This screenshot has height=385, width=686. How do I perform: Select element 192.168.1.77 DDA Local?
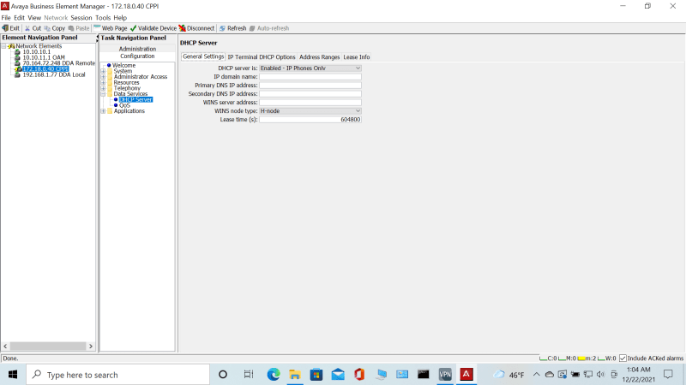pyautogui.click(x=54, y=74)
